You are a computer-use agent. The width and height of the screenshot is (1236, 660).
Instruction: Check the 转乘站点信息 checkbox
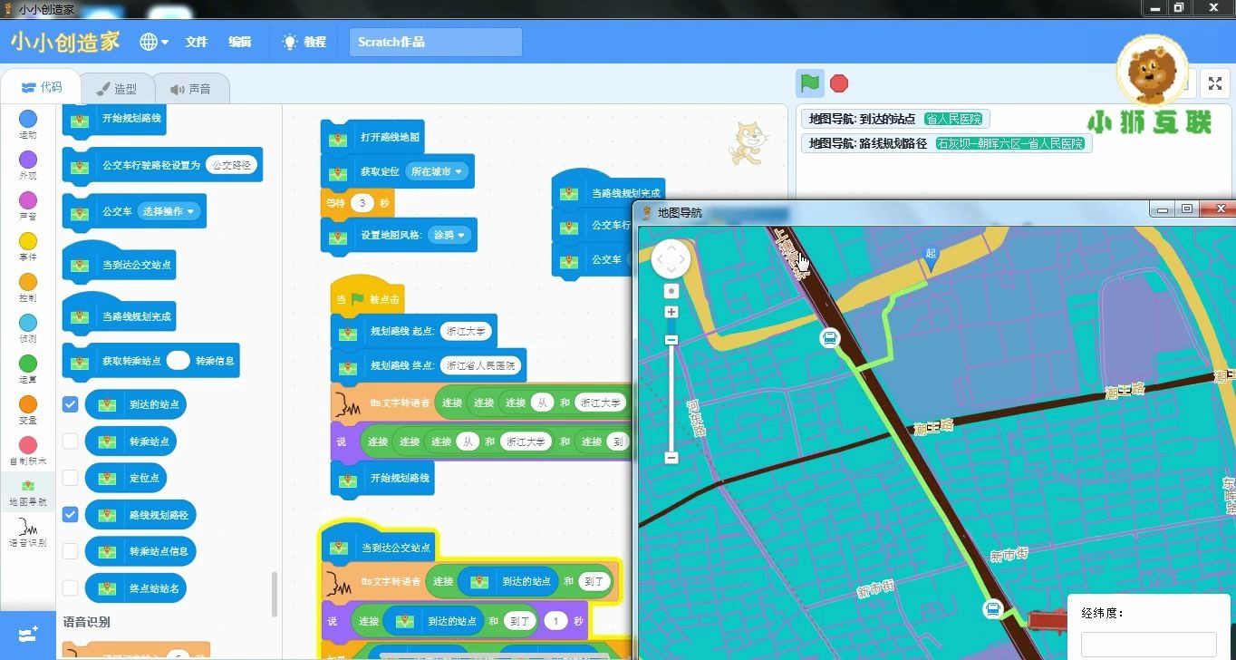coord(70,551)
